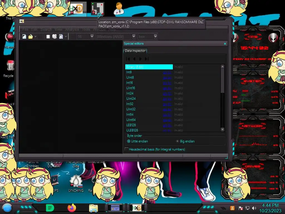Open the zm_xonix desktop shortcut icon
The image size is (285, 214).
pyautogui.click(x=98, y=9)
